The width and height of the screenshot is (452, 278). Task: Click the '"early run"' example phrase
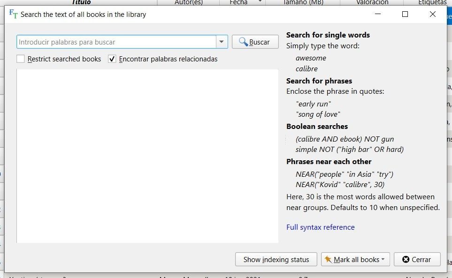coord(314,104)
